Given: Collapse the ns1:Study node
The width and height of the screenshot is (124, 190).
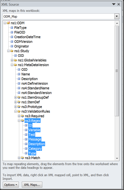Looking at the screenshot, I should point(8,51).
